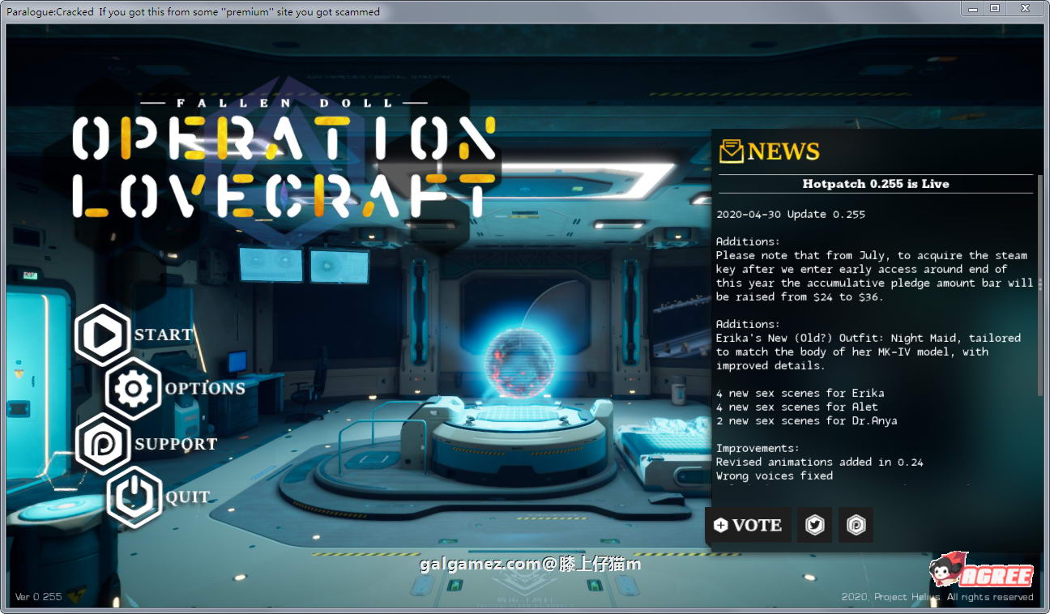This screenshot has width=1050, height=614.
Task: Click the power icon beside Quit
Action: point(134,497)
